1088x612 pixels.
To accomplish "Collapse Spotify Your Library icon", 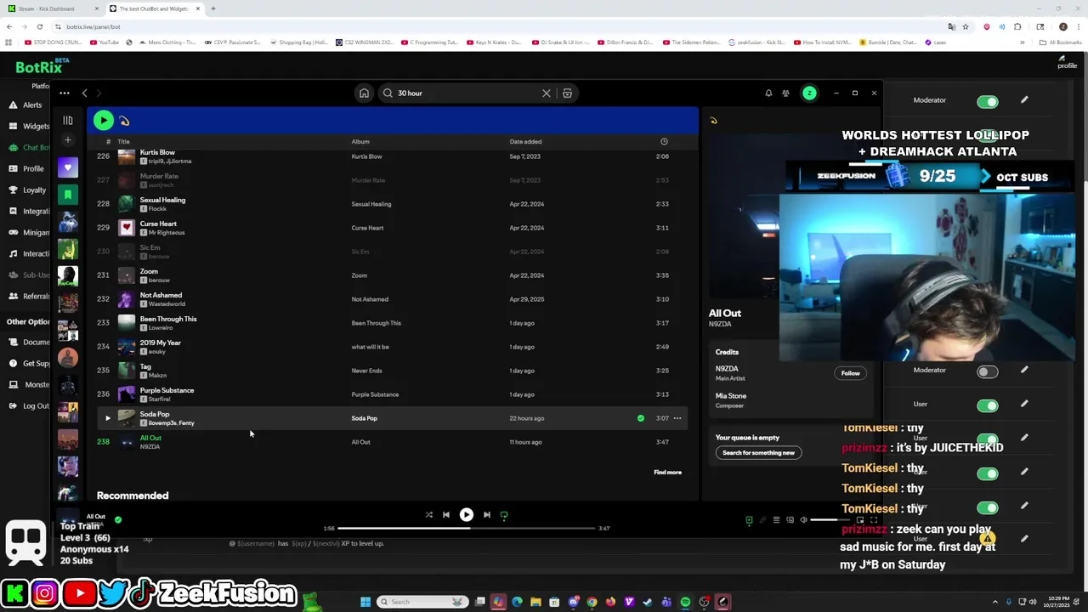I will click(68, 121).
